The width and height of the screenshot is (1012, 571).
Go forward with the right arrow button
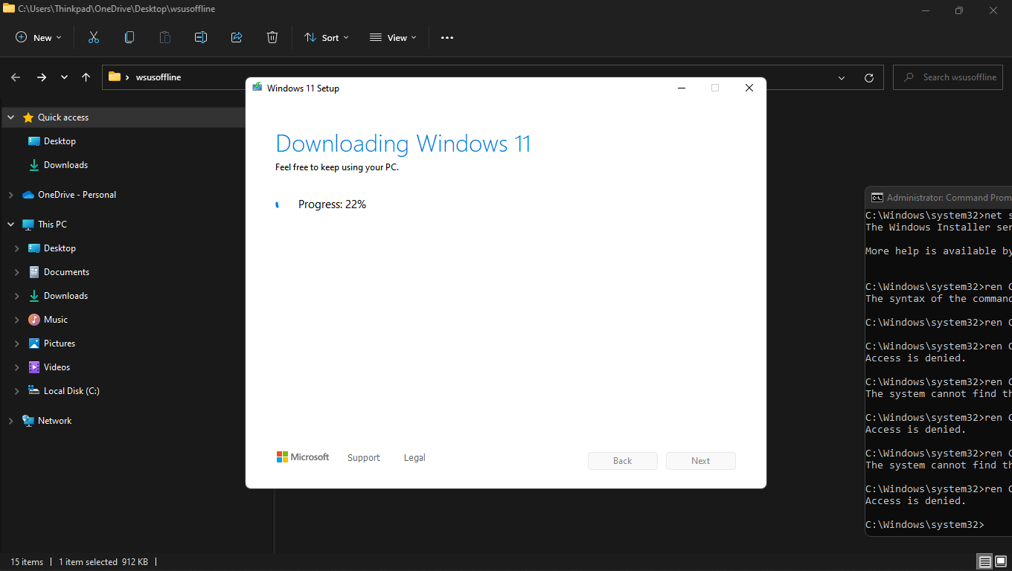(x=42, y=77)
